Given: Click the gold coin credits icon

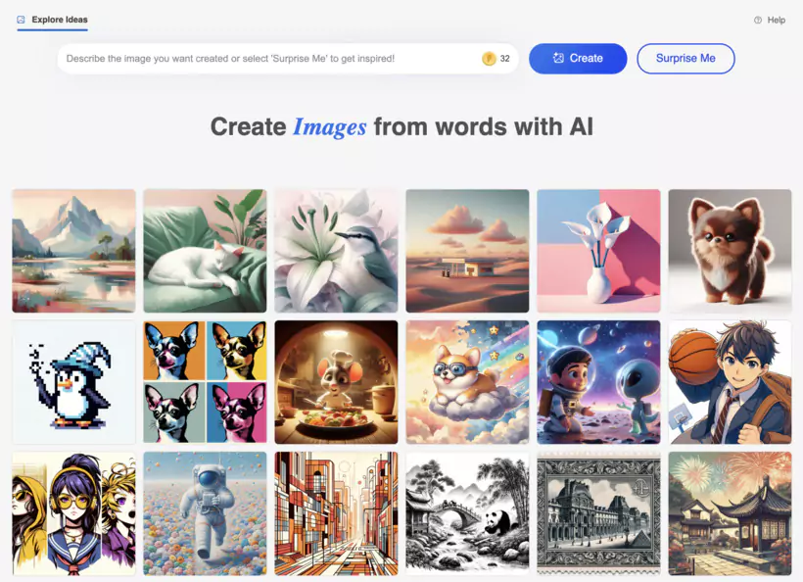Looking at the screenshot, I should pos(490,58).
